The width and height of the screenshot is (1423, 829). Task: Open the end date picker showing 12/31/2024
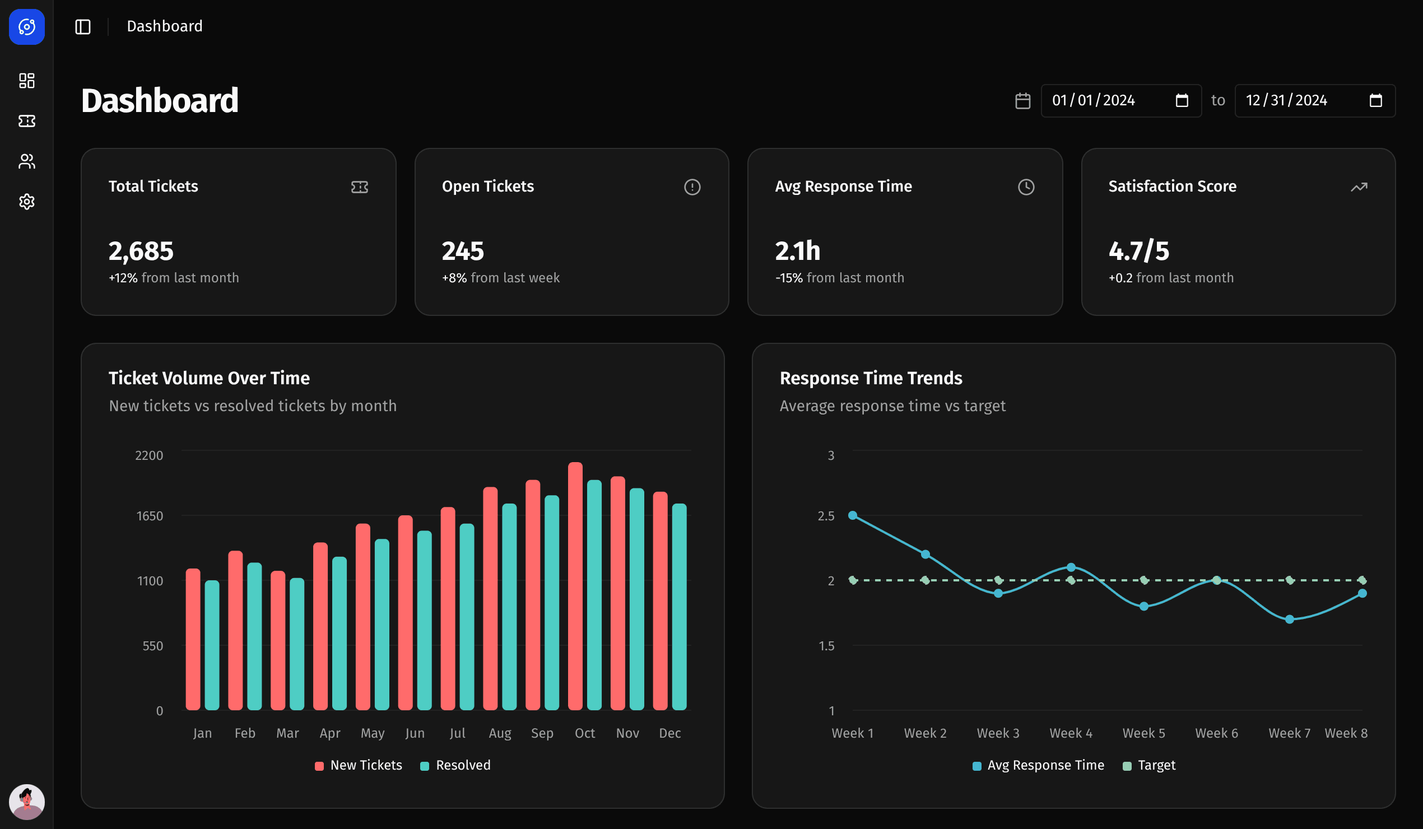(x=1314, y=100)
